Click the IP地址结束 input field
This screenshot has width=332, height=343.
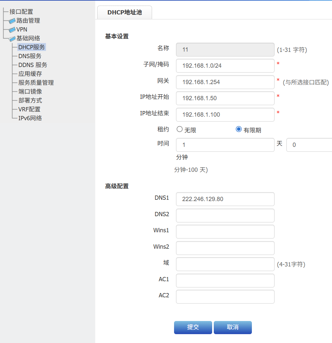tap(225, 115)
